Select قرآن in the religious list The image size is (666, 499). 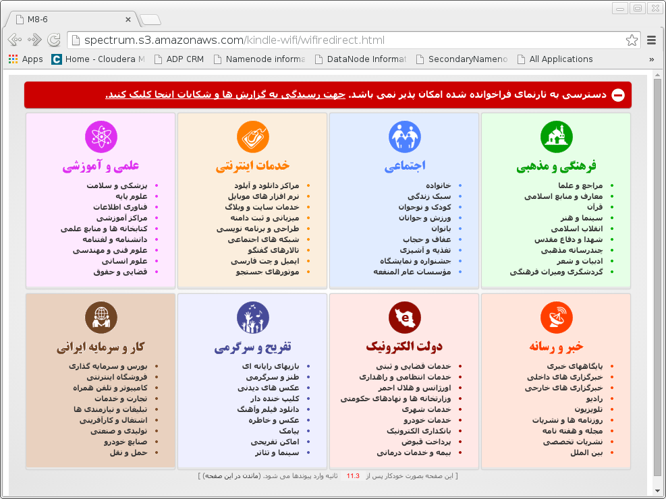click(x=595, y=207)
